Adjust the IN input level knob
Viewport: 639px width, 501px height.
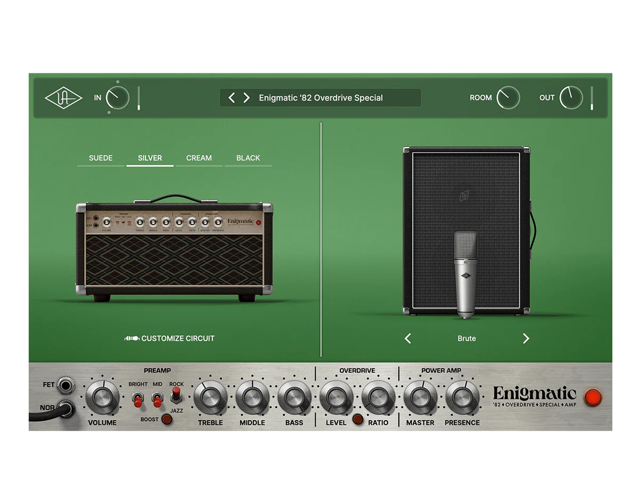[x=118, y=98]
